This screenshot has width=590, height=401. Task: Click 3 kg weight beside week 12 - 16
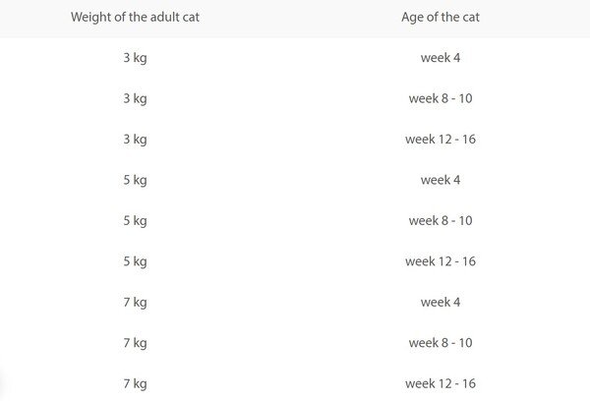coord(134,140)
